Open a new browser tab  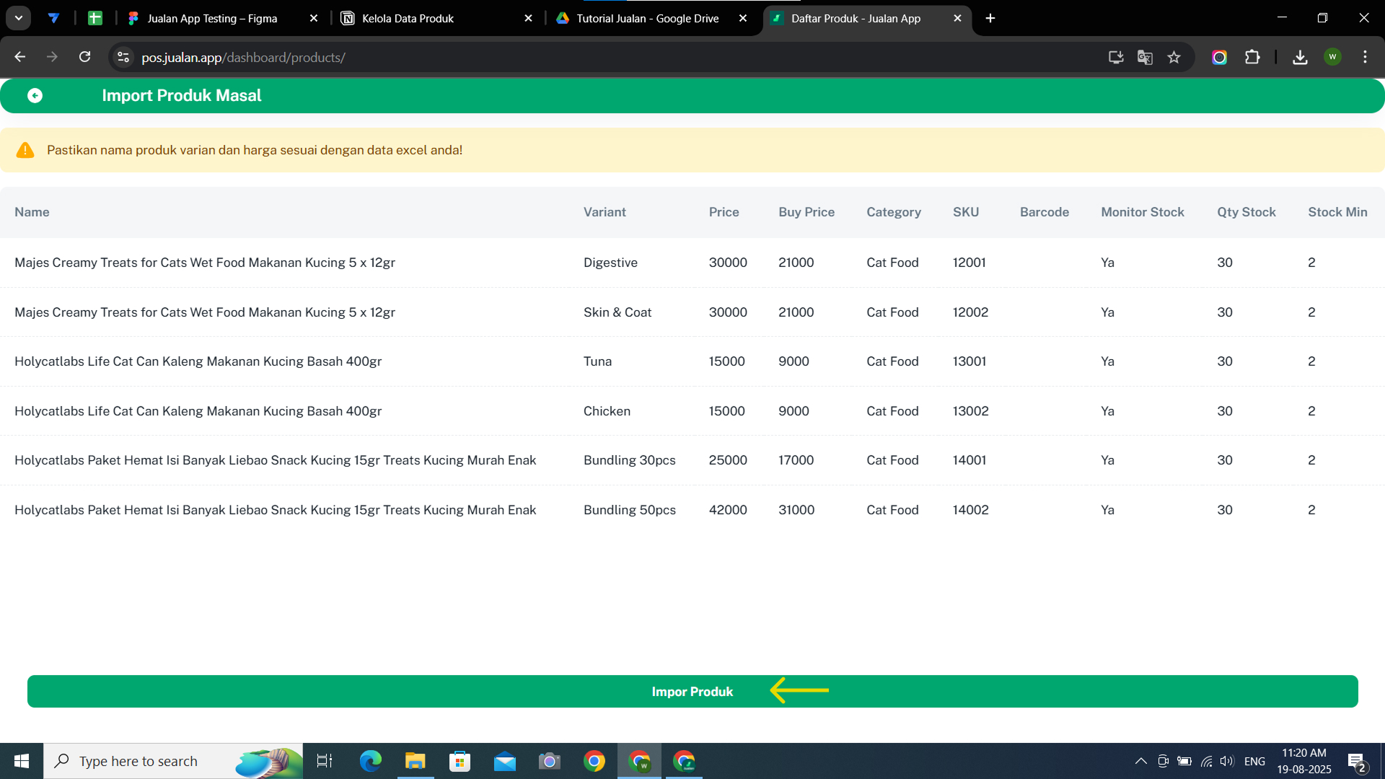[x=990, y=18]
